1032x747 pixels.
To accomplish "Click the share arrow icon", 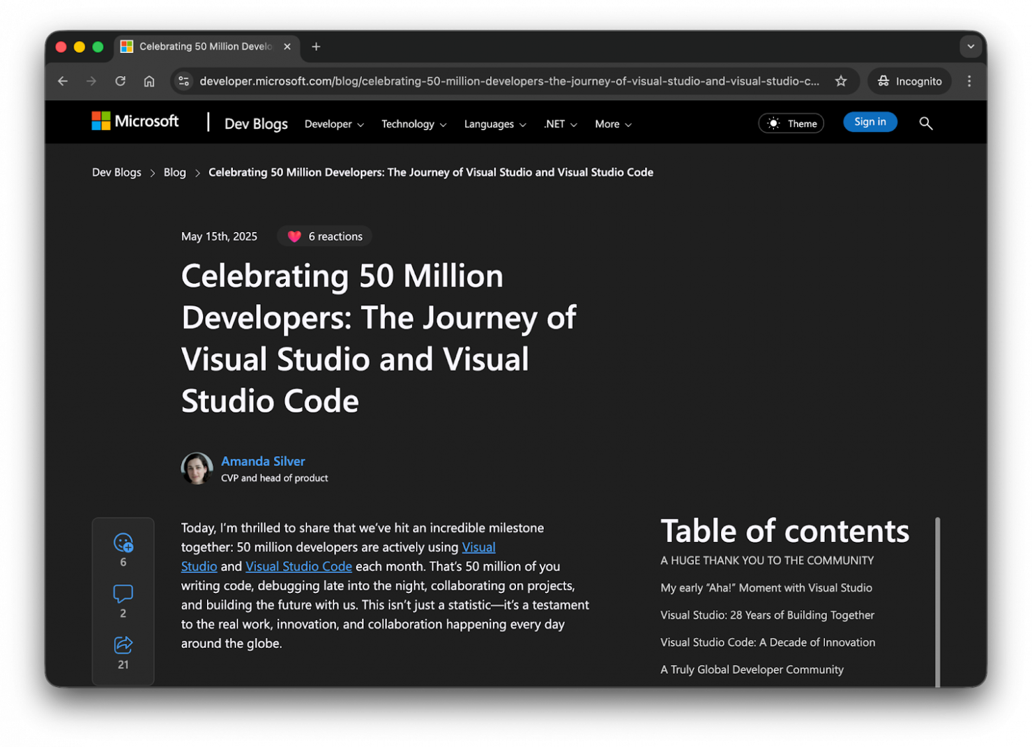I will tap(123, 645).
